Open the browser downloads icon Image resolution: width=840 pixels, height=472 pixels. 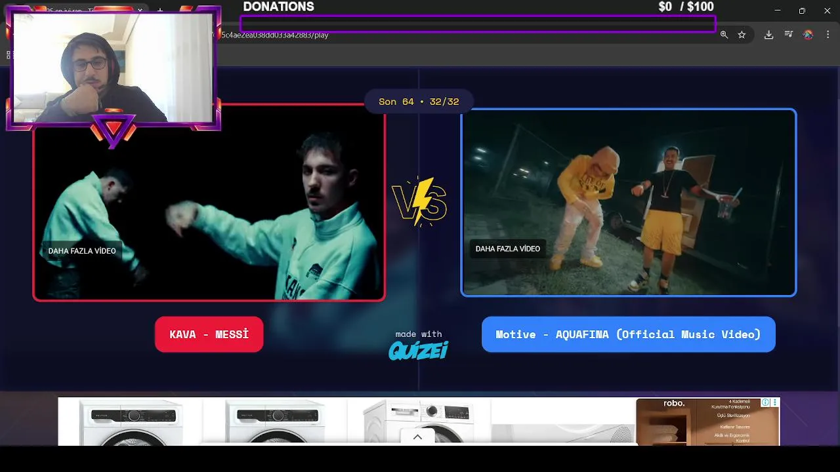(768, 35)
